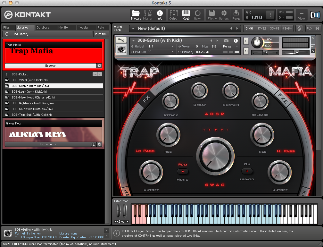
Task: Toggle AUX sends in rack header
Action: click(309, 29)
